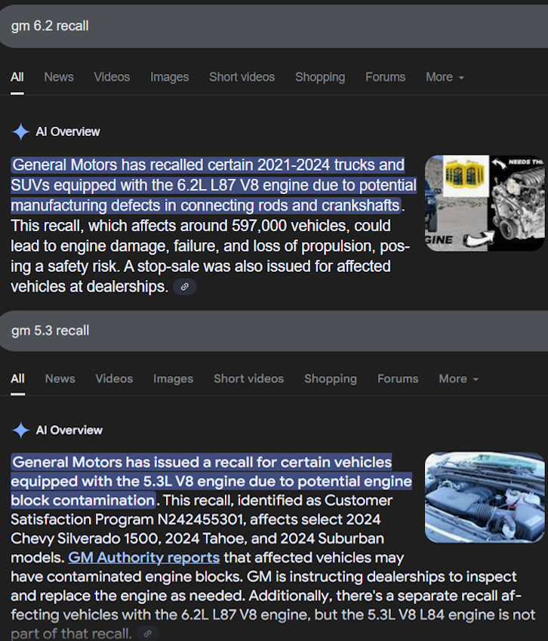Follow the 'GM Authority reports' link
The height and width of the screenshot is (641, 548).
(144, 557)
